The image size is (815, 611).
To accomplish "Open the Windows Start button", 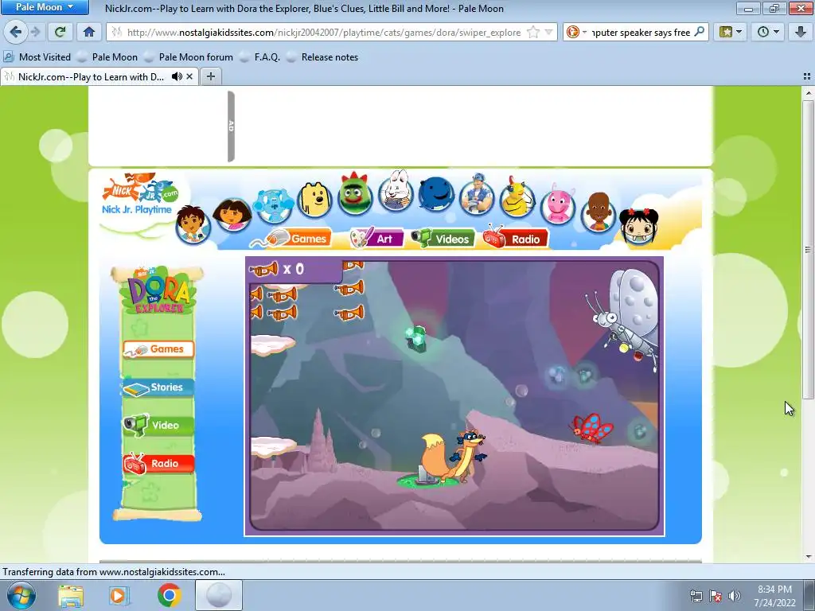I will 21,595.
